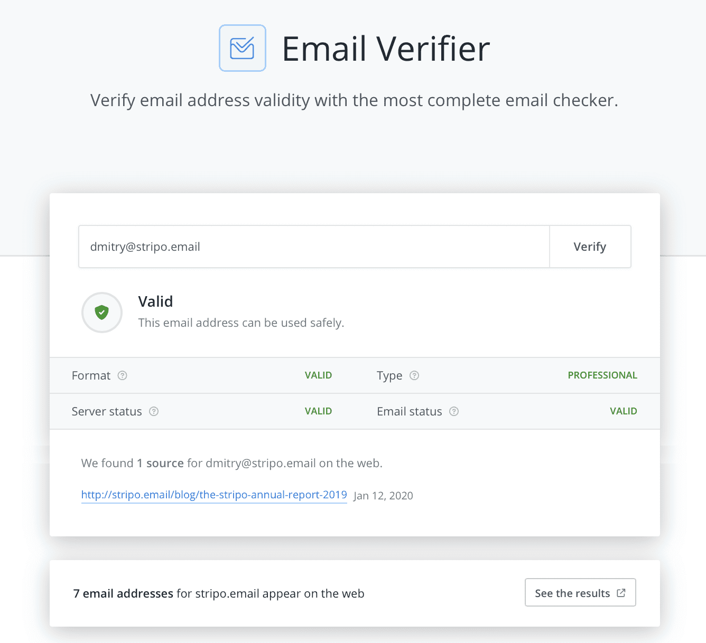The width and height of the screenshot is (706, 643).
Task: Click the Format row in the results table
Action: [x=211, y=375]
